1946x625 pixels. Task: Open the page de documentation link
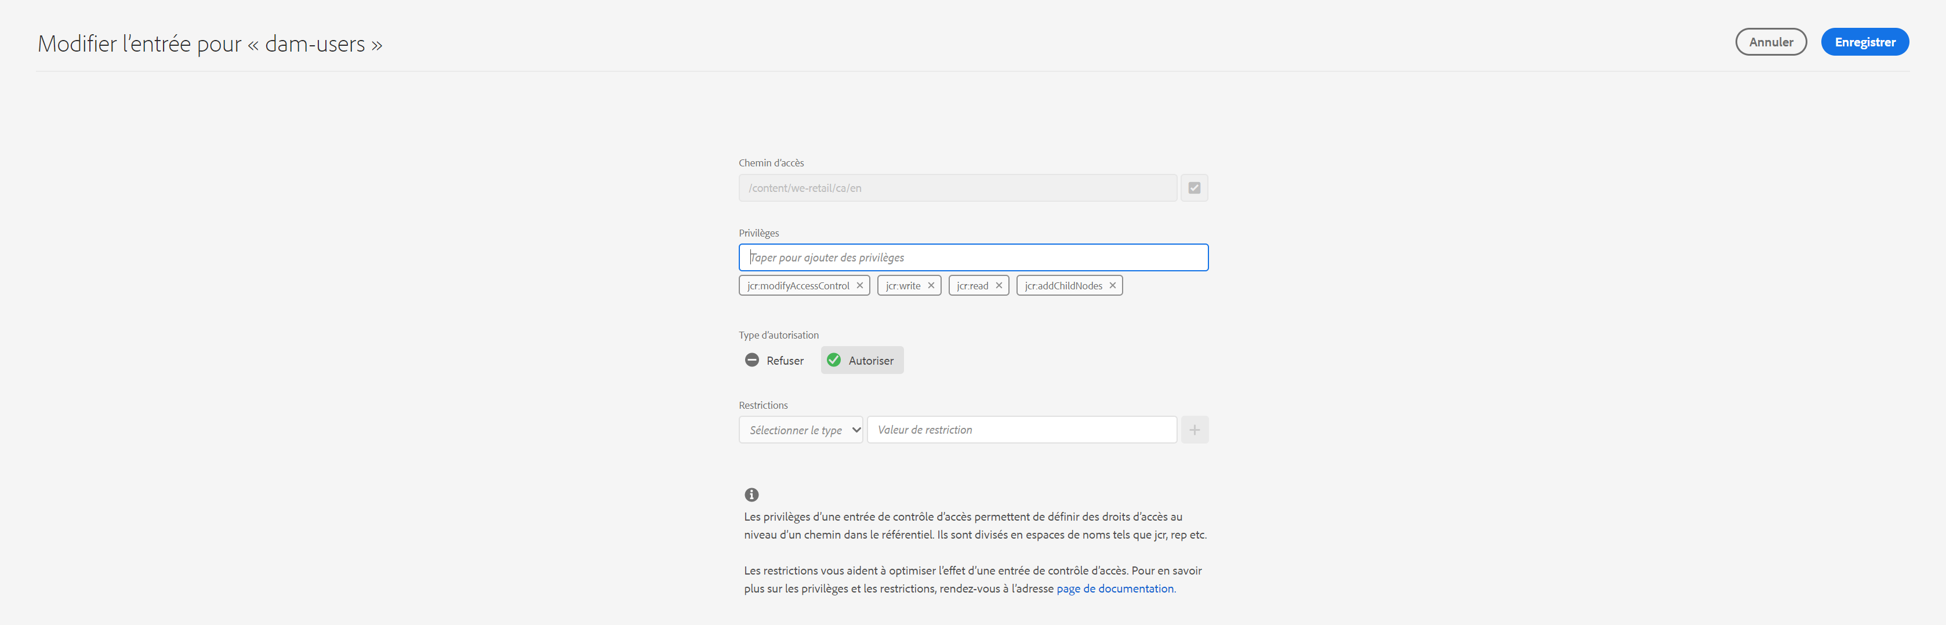tap(1115, 588)
